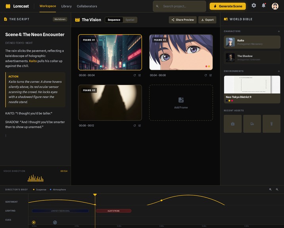The width and height of the screenshot is (284, 228).
Task: Click the Vision clapperboard icon
Action: pyautogui.click(x=77, y=19)
